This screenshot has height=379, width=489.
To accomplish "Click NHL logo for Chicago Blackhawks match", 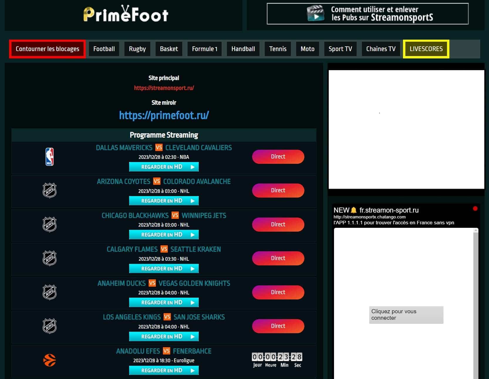I will point(50,225).
